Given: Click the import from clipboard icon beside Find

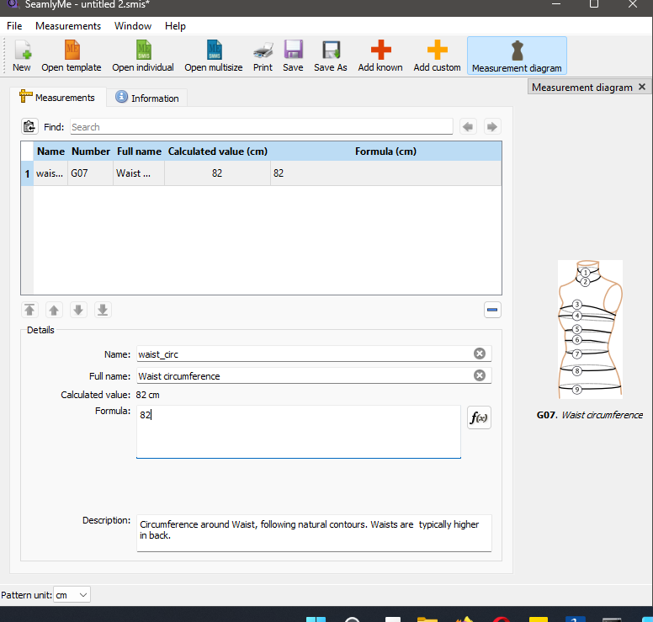Looking at the screenshot, I should [29, 126].
